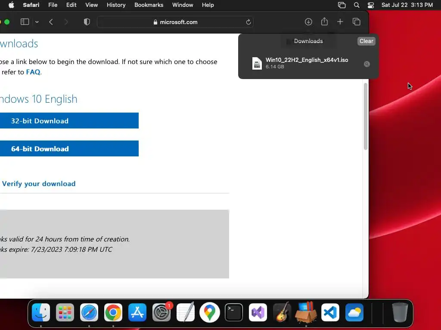The width and height of the screenshot is (441, 330).
Task: Open the privacy report shield icon
Action: tap(87, 22)
